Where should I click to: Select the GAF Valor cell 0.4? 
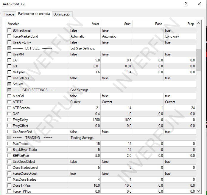point(85,114)
